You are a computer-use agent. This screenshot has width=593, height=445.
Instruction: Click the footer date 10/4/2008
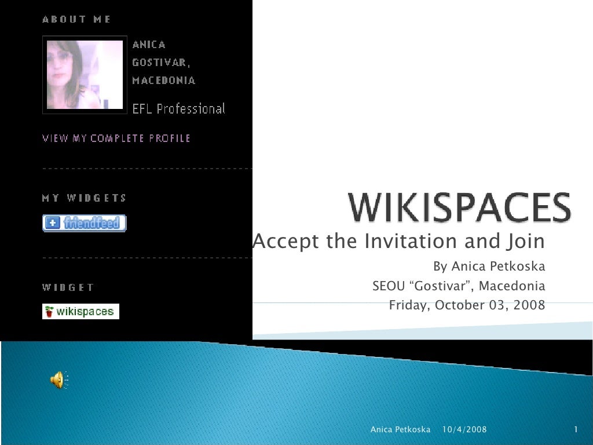click(x=464, y=429)
